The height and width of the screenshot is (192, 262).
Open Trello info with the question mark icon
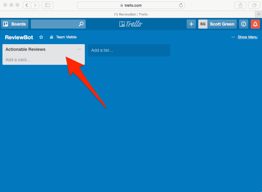coord(244,24)
